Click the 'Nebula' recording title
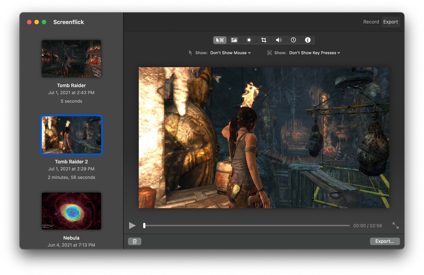This screenshot has height=275, width=424. pyautogui.click(x=71, y=238)
